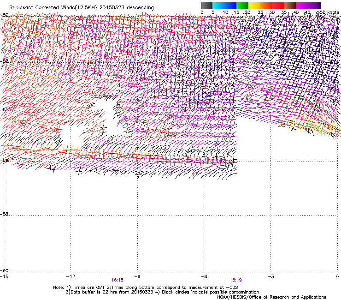Click the '-12' longitude axis label
341x300 pixels.
tap(71, 276)
